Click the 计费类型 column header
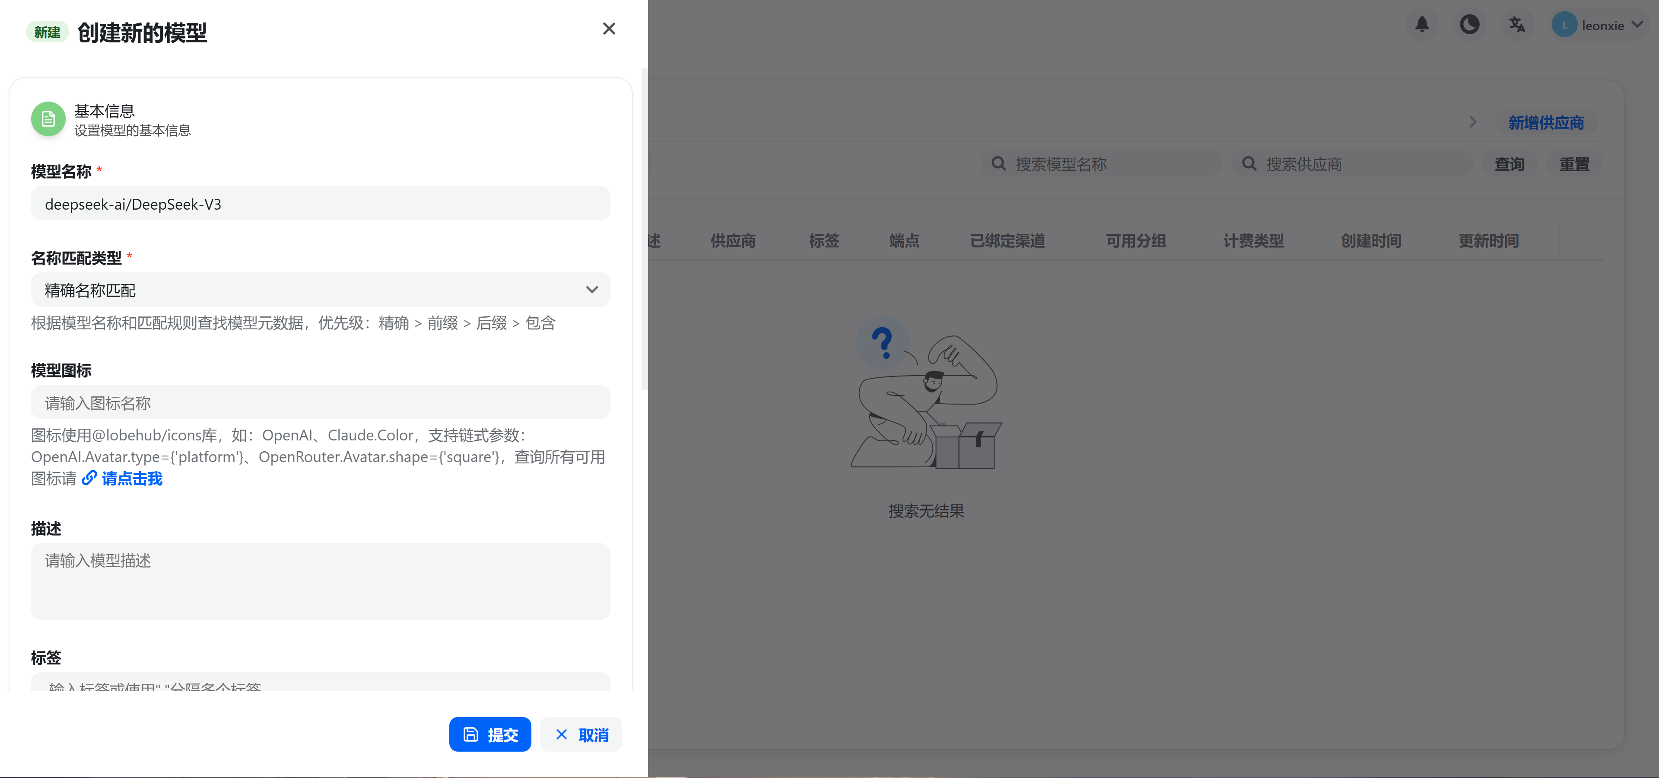This screenshot has width=1659, height=778. (x=1253, y=241)
